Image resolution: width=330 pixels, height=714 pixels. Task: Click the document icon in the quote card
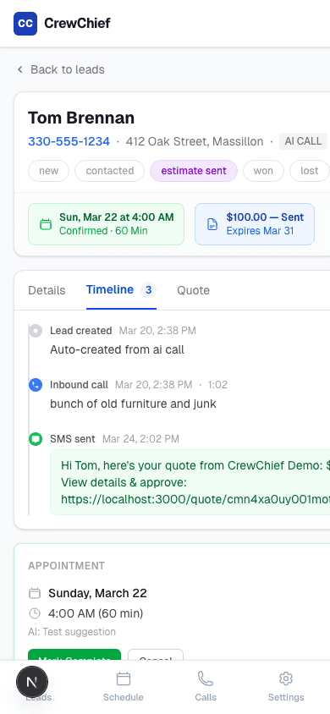(x=212, y=224)
